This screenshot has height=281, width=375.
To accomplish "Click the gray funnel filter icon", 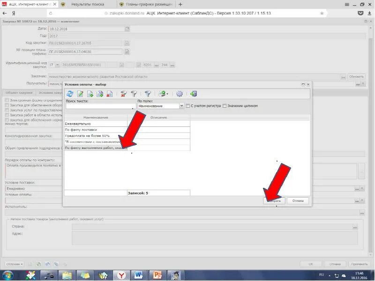I will pos(134,94).
